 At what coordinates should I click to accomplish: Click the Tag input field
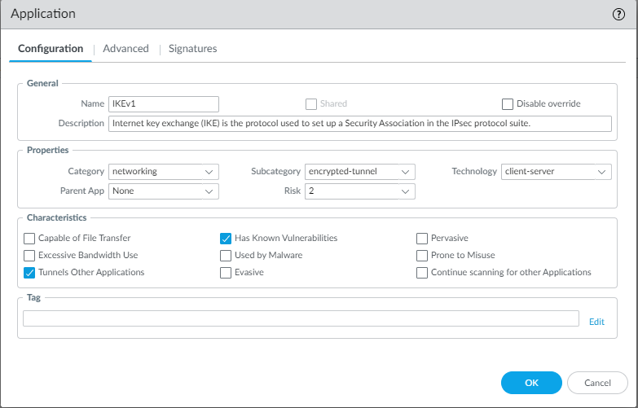pos(301,318)
